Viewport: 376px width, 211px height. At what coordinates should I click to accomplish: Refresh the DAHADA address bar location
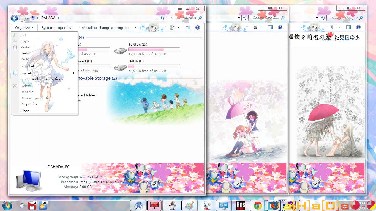pos(162,18)
